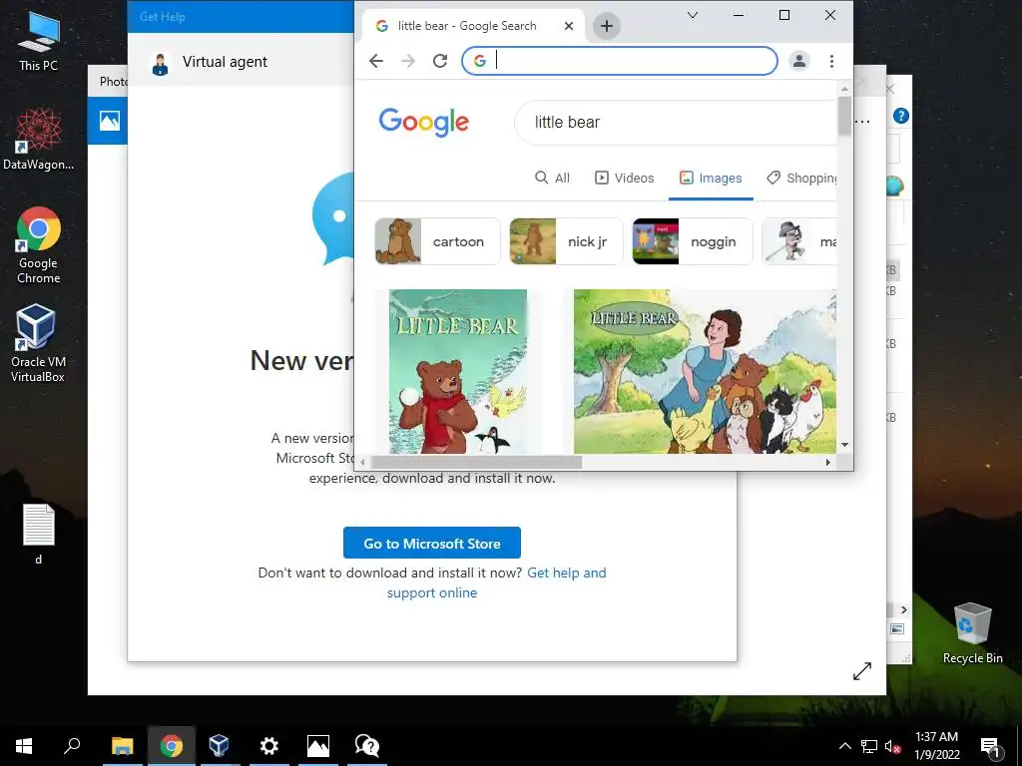Open VirtualBox from the taskbar
The width and height of the screenshot is (1022, 766).
click(219, 746)
